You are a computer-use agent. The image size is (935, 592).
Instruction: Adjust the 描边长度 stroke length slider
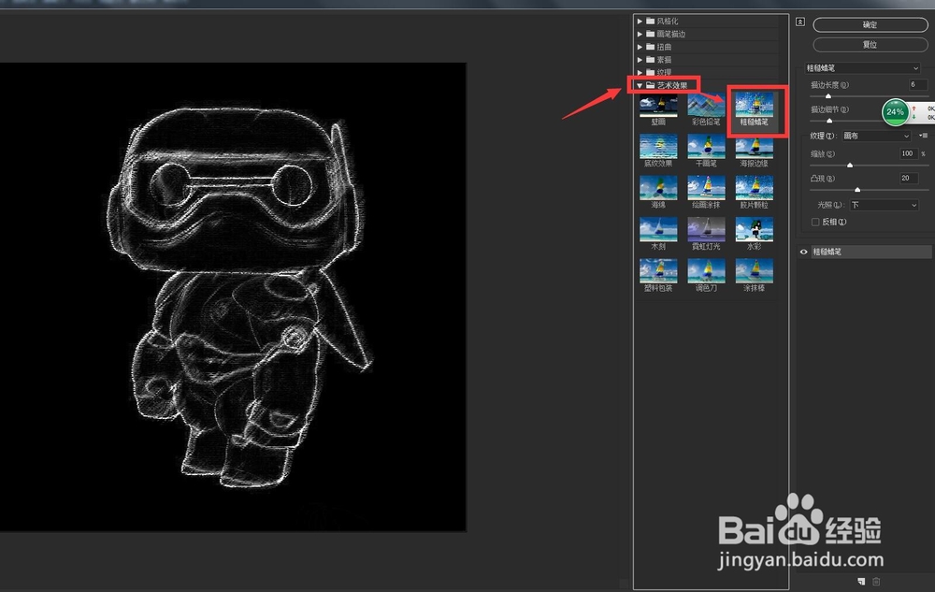(827, 95)
